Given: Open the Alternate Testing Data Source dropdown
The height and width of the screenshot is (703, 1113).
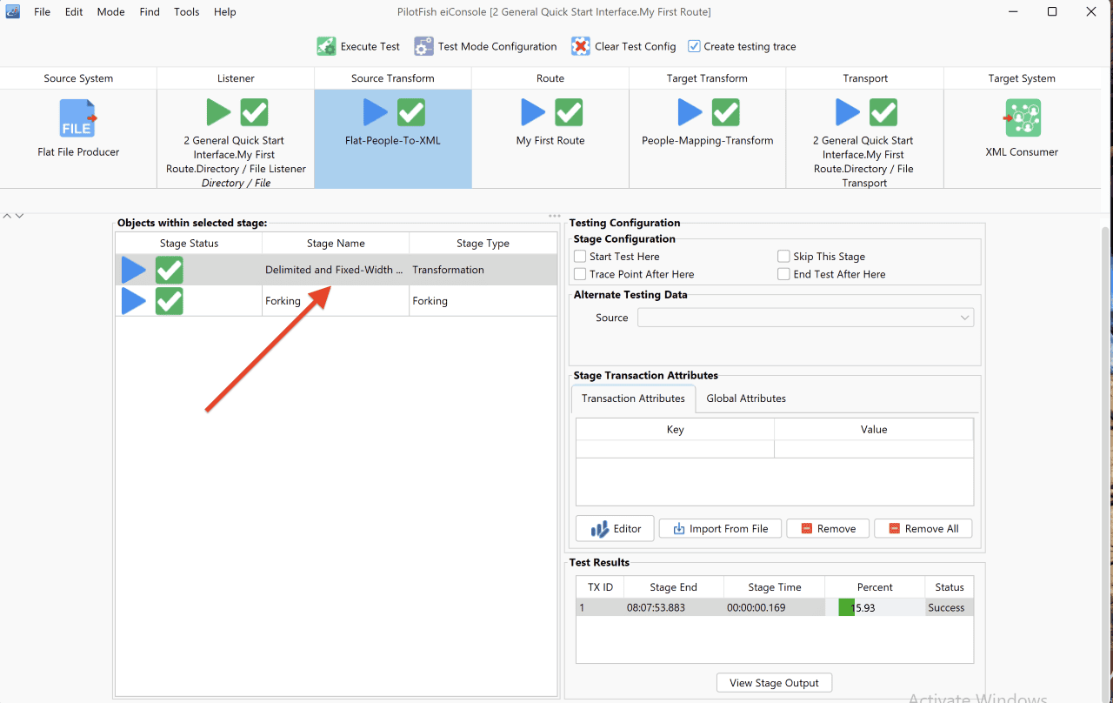Looking at the screenshot, I should (805, 318).
